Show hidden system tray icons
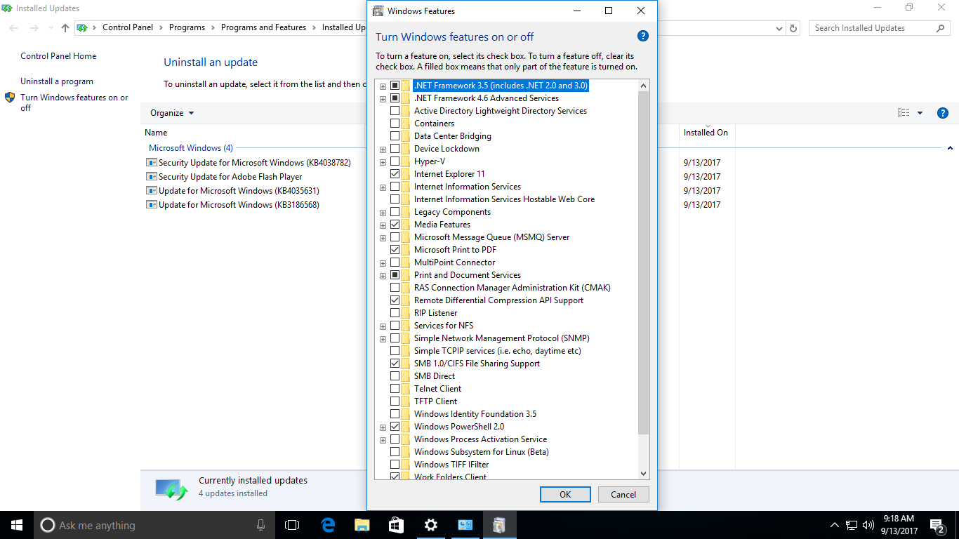Screen dimensions: 959x539 click(835, 525)
